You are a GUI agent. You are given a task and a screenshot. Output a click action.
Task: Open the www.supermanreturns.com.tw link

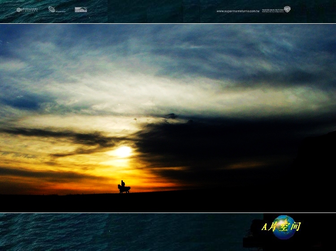(x=238, y=11)
